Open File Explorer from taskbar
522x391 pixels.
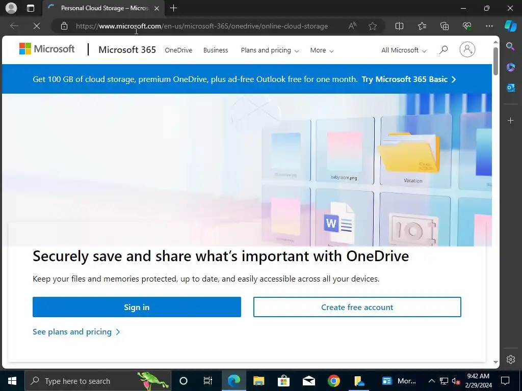click(x=258, y=381)
